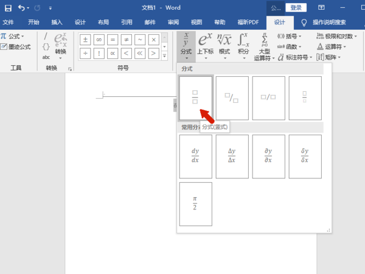This screenshot has width=365, height=274.
Task: Click the 操作说明搜索 search field
Action: [x=329, y=23]
